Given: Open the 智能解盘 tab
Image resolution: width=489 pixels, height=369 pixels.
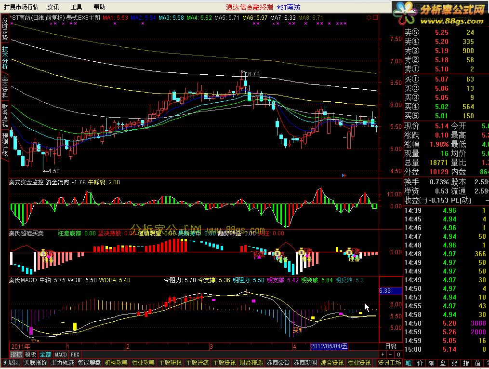Looking at the screenshot, I should pyautogui.click(x=89, y=362).
